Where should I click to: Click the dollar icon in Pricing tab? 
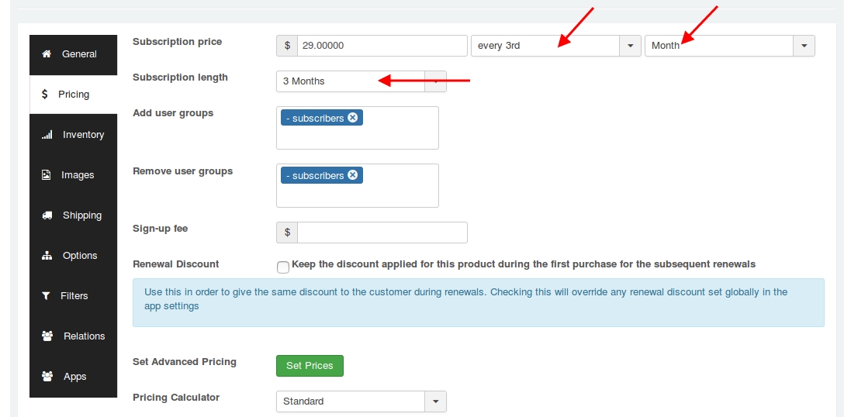click(45, 95)
